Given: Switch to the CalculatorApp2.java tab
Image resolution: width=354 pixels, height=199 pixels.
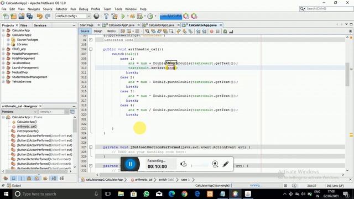Looking at the screenshot, I should click(161, 25).
